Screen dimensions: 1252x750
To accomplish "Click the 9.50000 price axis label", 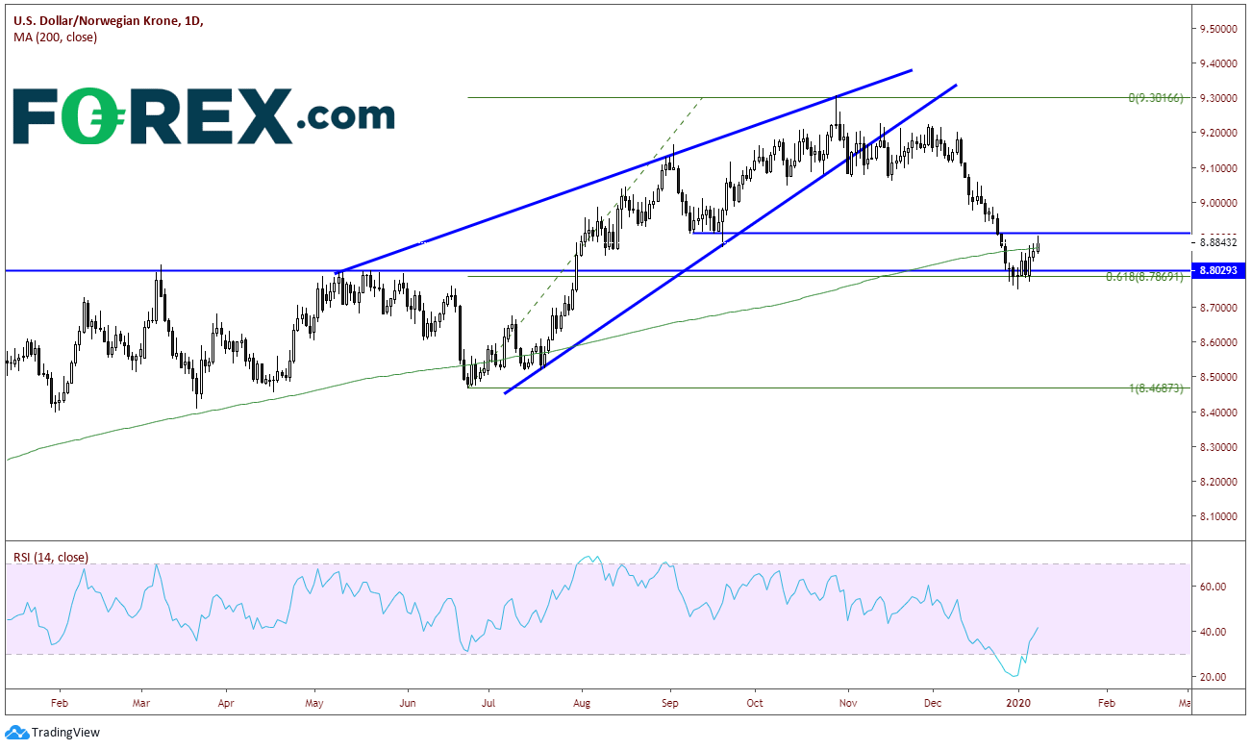I will pos(1218,29).
